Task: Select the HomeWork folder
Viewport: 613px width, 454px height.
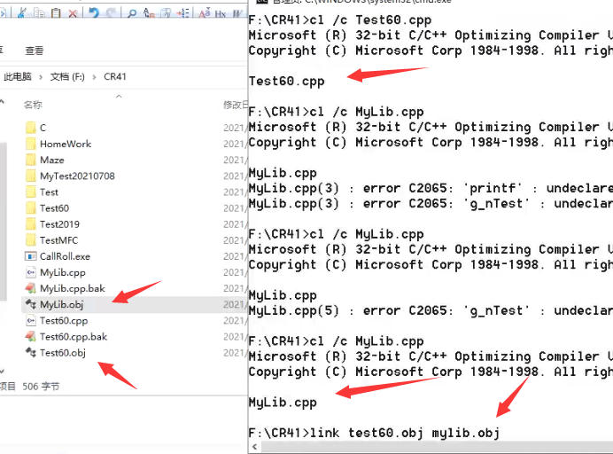Action: 65,144
